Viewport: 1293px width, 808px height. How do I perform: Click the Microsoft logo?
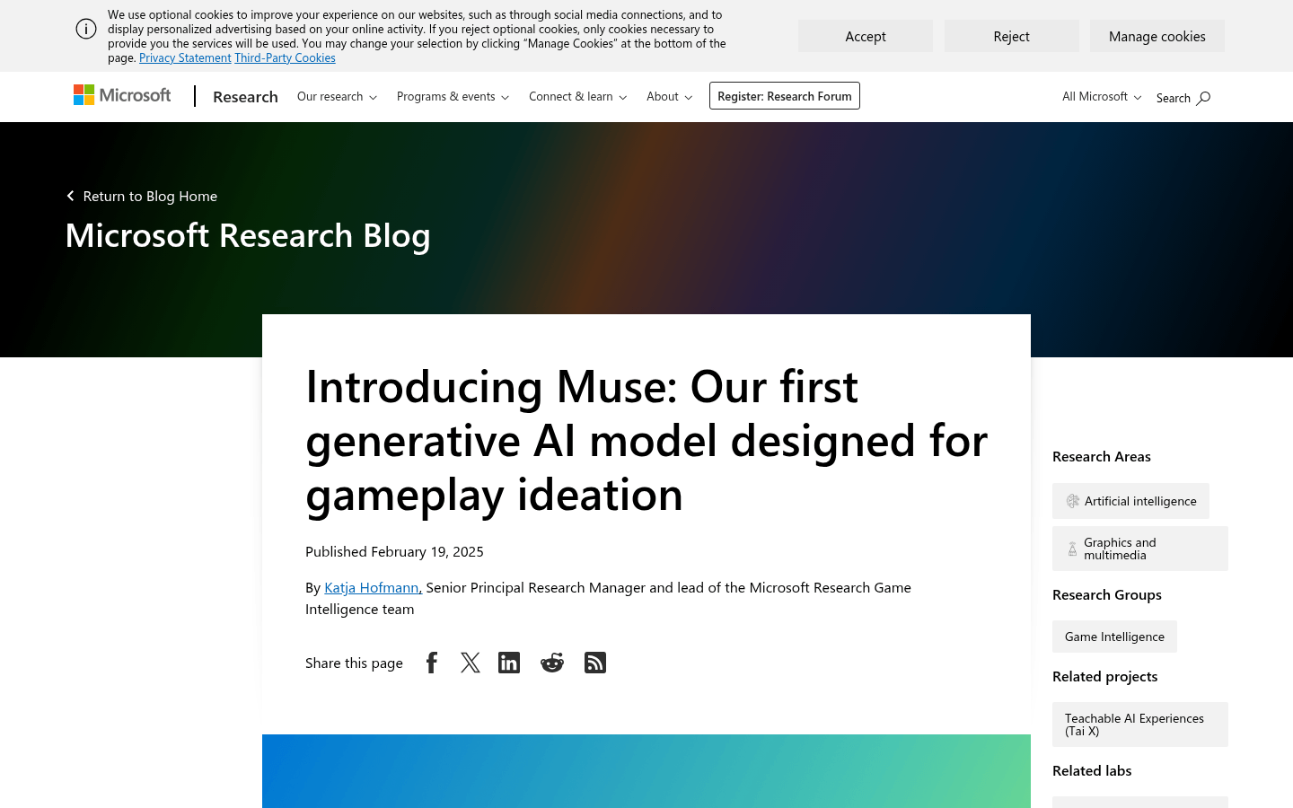pos(122,95)
